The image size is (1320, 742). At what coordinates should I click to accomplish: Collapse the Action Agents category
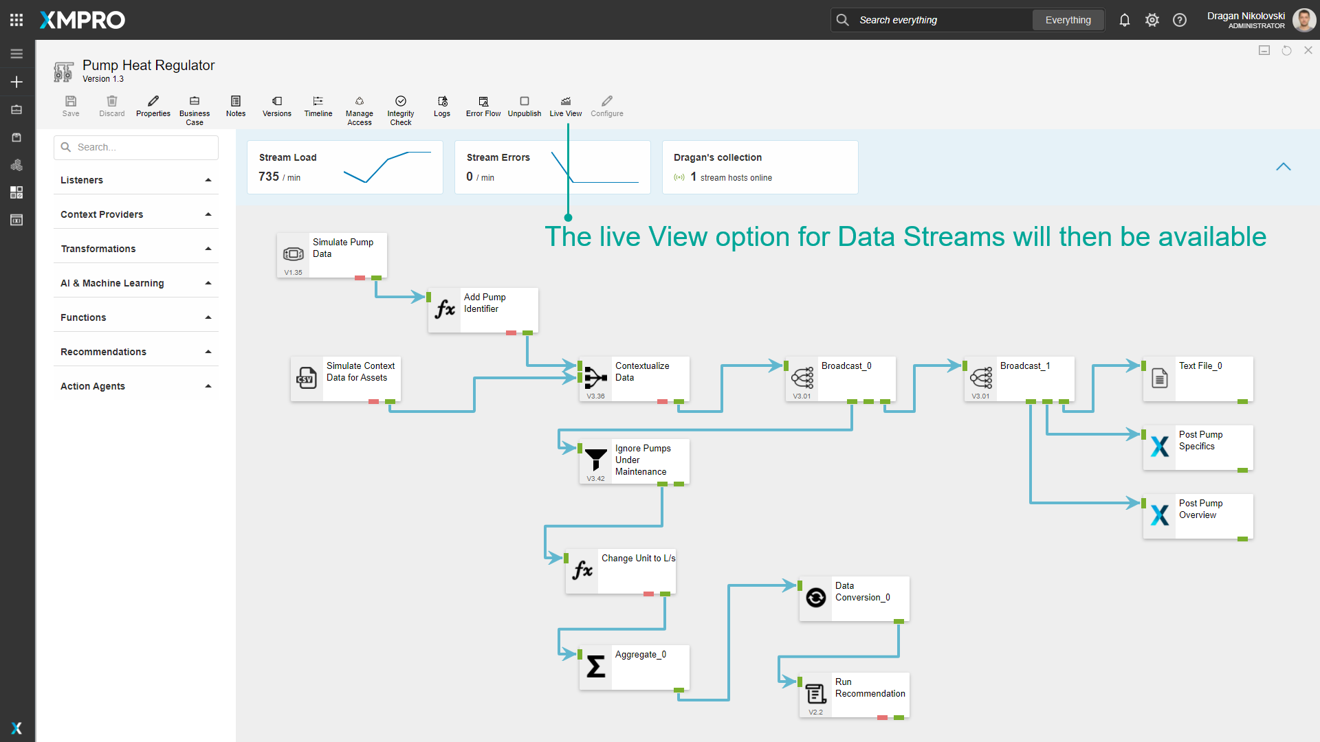point(208,386)
